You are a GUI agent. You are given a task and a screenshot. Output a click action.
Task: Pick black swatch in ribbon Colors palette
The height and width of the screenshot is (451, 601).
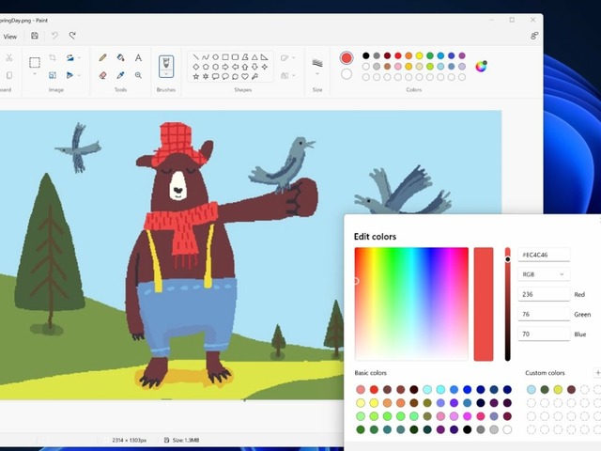tap(366, 55)
